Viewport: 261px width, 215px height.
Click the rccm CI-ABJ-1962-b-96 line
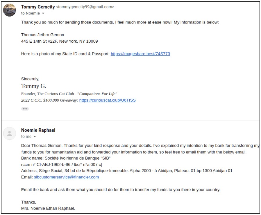click(61, 165)
